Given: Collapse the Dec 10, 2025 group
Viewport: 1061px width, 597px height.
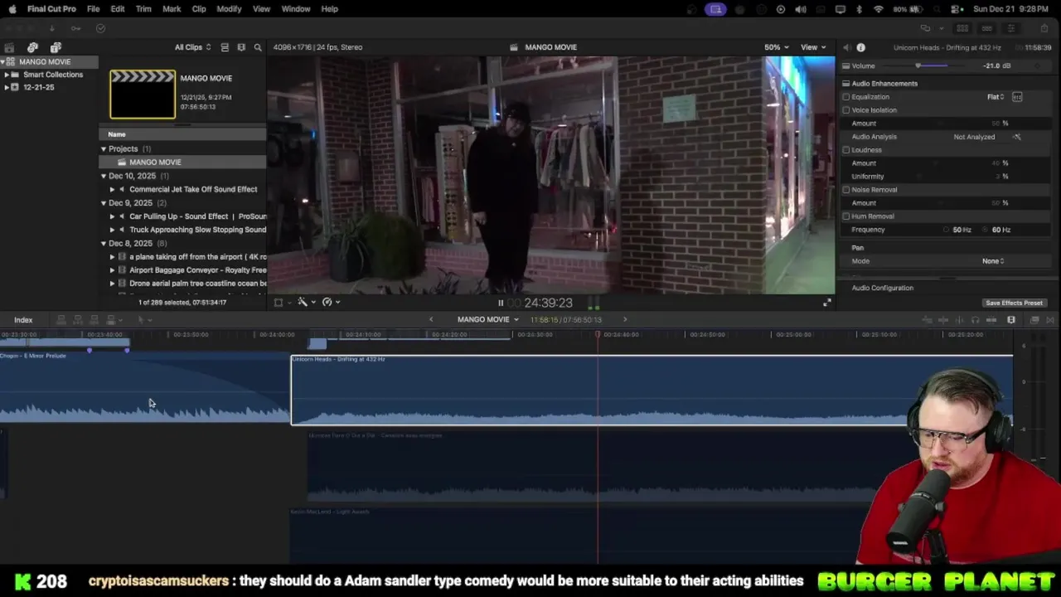Looking at the screenshot, I should (104, 176).
